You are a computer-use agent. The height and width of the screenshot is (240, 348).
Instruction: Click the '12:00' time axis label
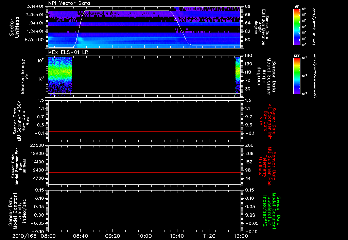(241, 236)
